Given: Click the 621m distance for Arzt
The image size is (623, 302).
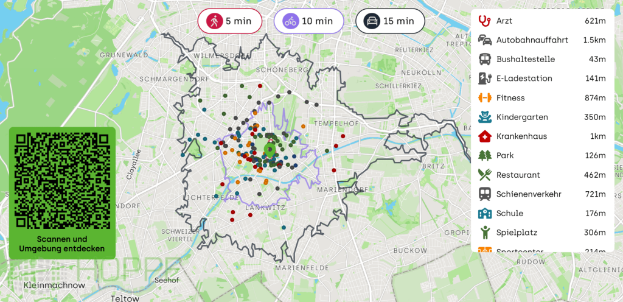Looking at the screenshot, I should coord(595,21).
